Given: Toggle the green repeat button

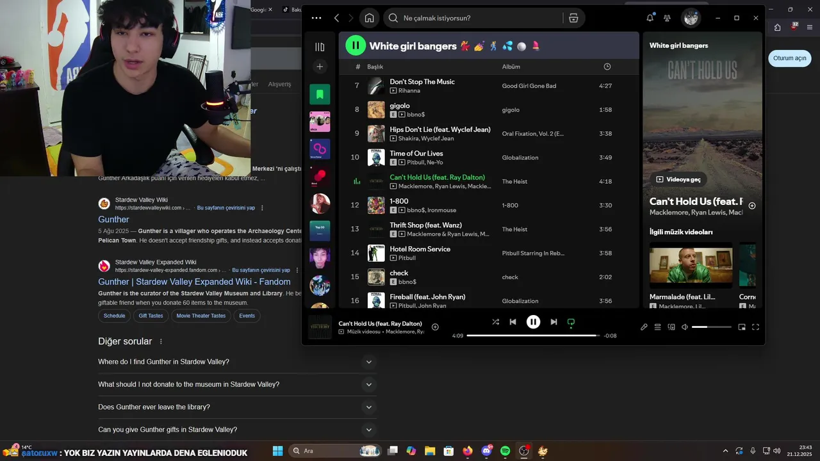Looking at the screenshot, I should pos(571,322).
